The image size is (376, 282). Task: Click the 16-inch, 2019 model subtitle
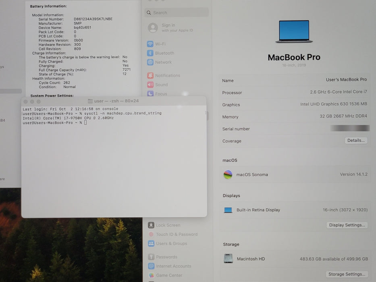coord(294,65)
